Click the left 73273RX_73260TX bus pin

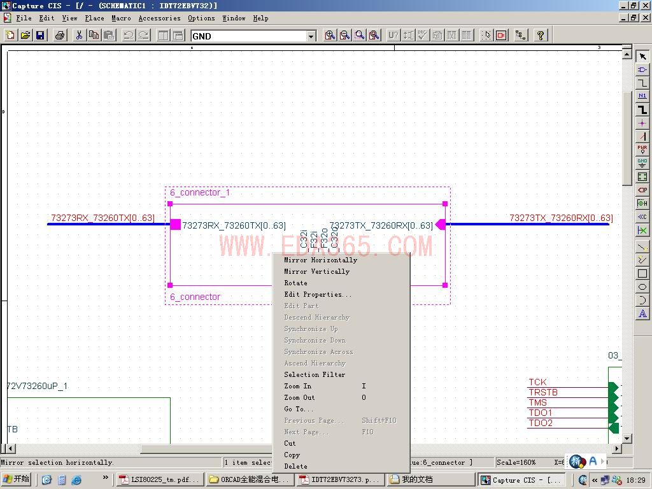pyautogui.click(x=176, y=225)
